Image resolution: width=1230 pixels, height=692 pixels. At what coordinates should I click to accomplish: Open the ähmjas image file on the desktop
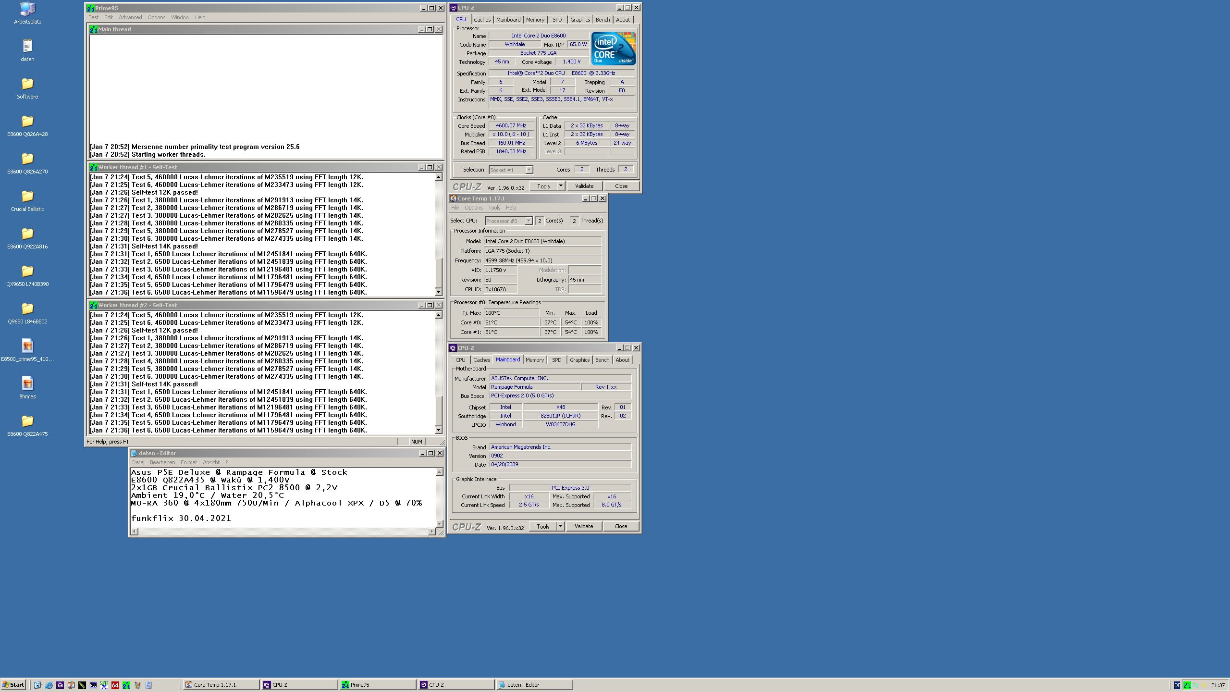[27, 387]
